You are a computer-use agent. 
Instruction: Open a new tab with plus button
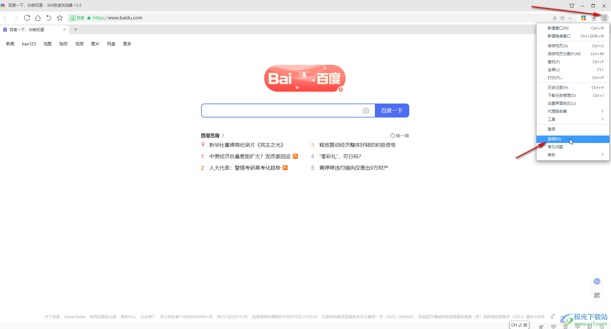tap(75, 29)
